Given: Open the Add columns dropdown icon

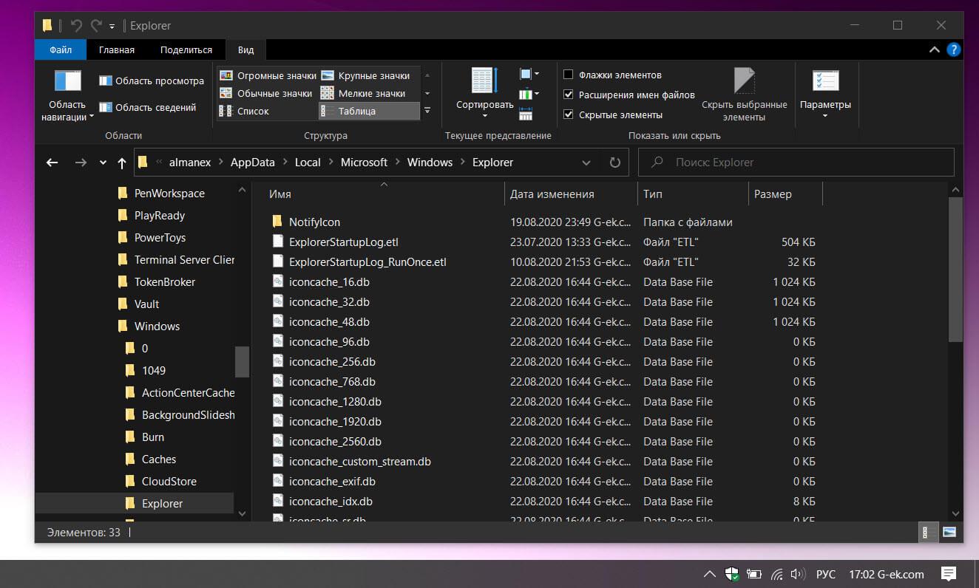Looking at the screenshot, I should [x=529, y=94].
